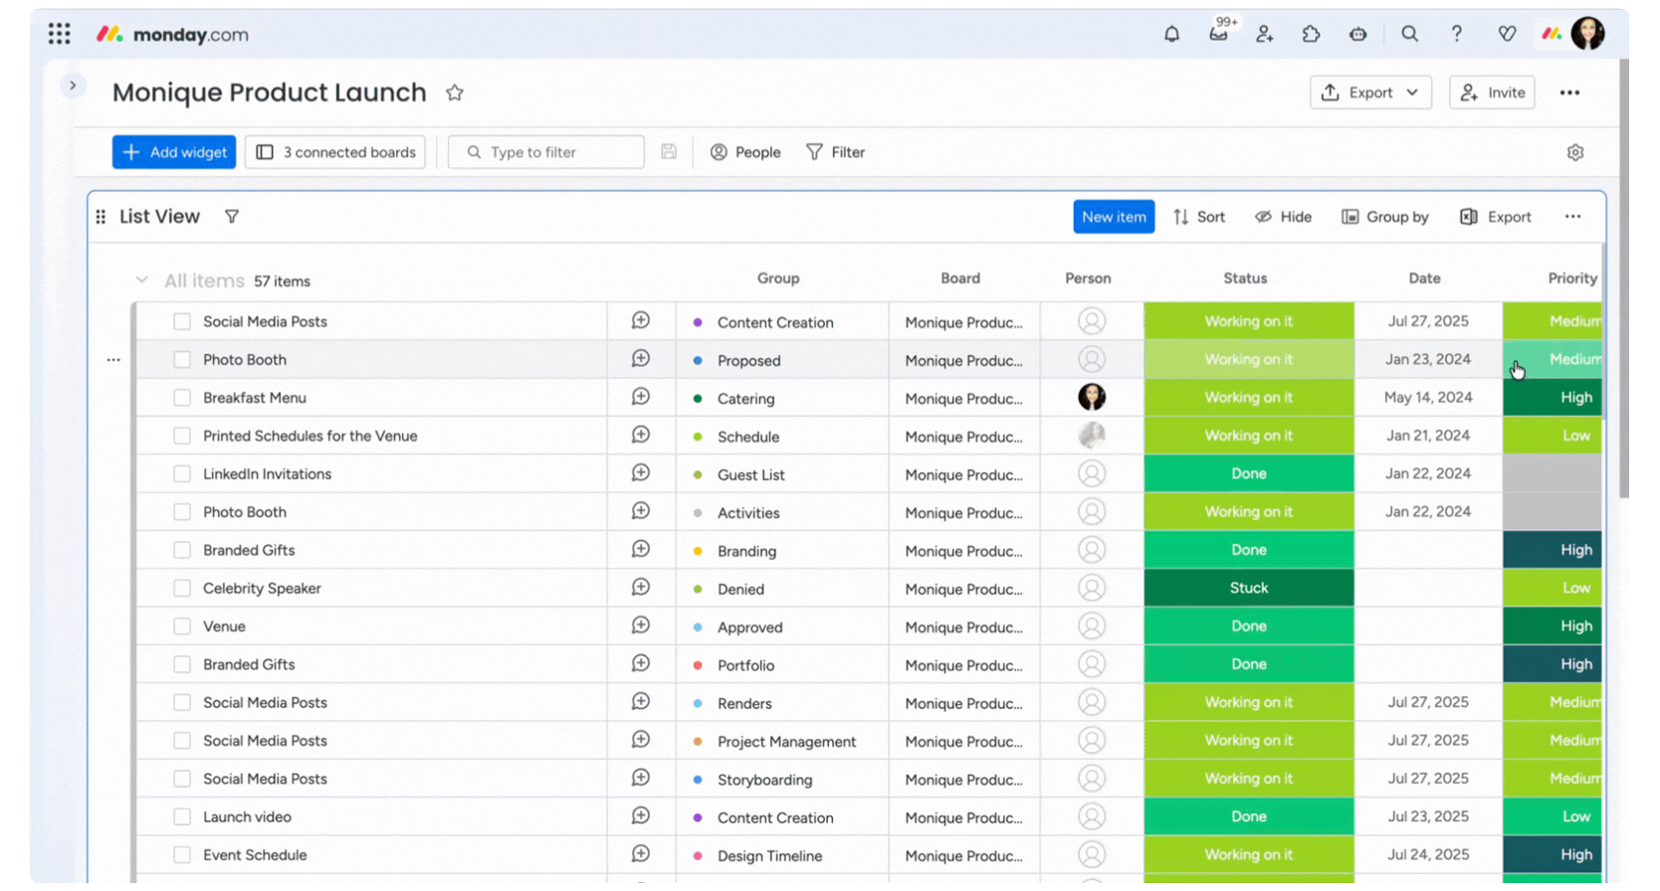This screenshot has height=891, width=1660.
Task: Collapse the All items group
Action: click(141, 280)
